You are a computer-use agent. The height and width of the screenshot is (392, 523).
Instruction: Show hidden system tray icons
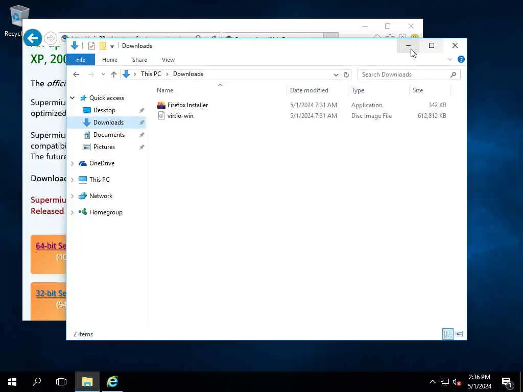(x=432, y=382)
